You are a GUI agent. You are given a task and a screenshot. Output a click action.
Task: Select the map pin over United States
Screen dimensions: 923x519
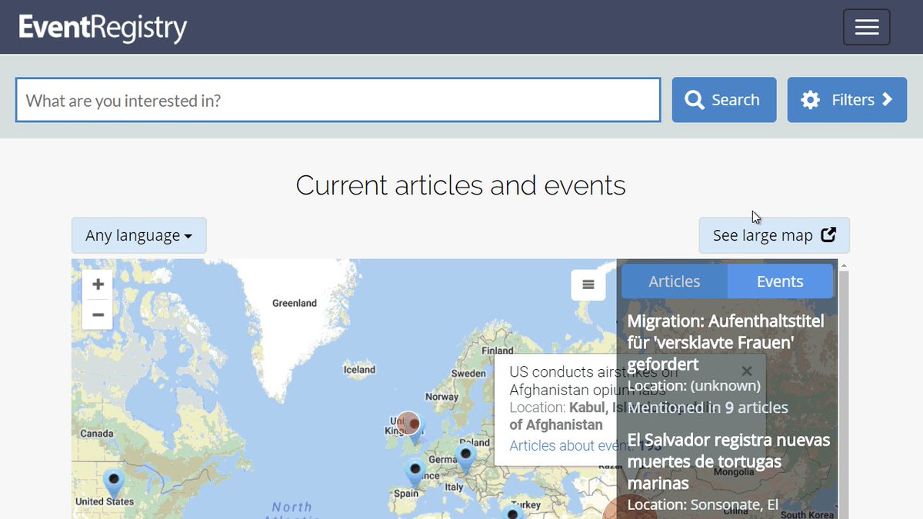click(x=114, y=484)
